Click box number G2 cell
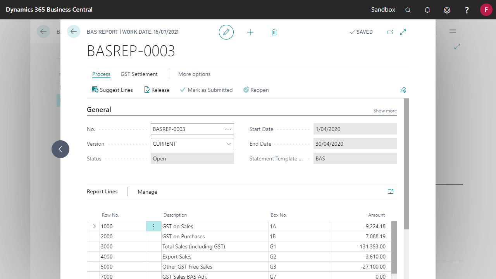496x279 pixels. (x=299, y=257)
